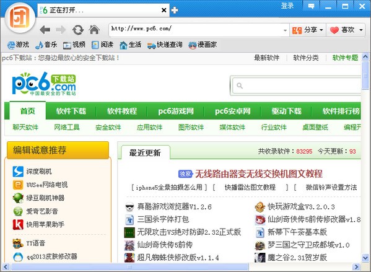Open the 视频 bookmark

pos(74,45)
